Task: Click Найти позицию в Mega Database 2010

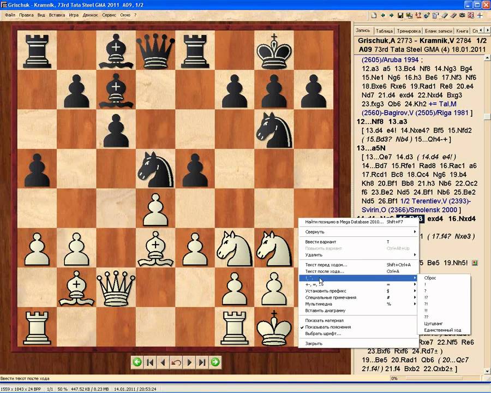Action: (358, 222)
